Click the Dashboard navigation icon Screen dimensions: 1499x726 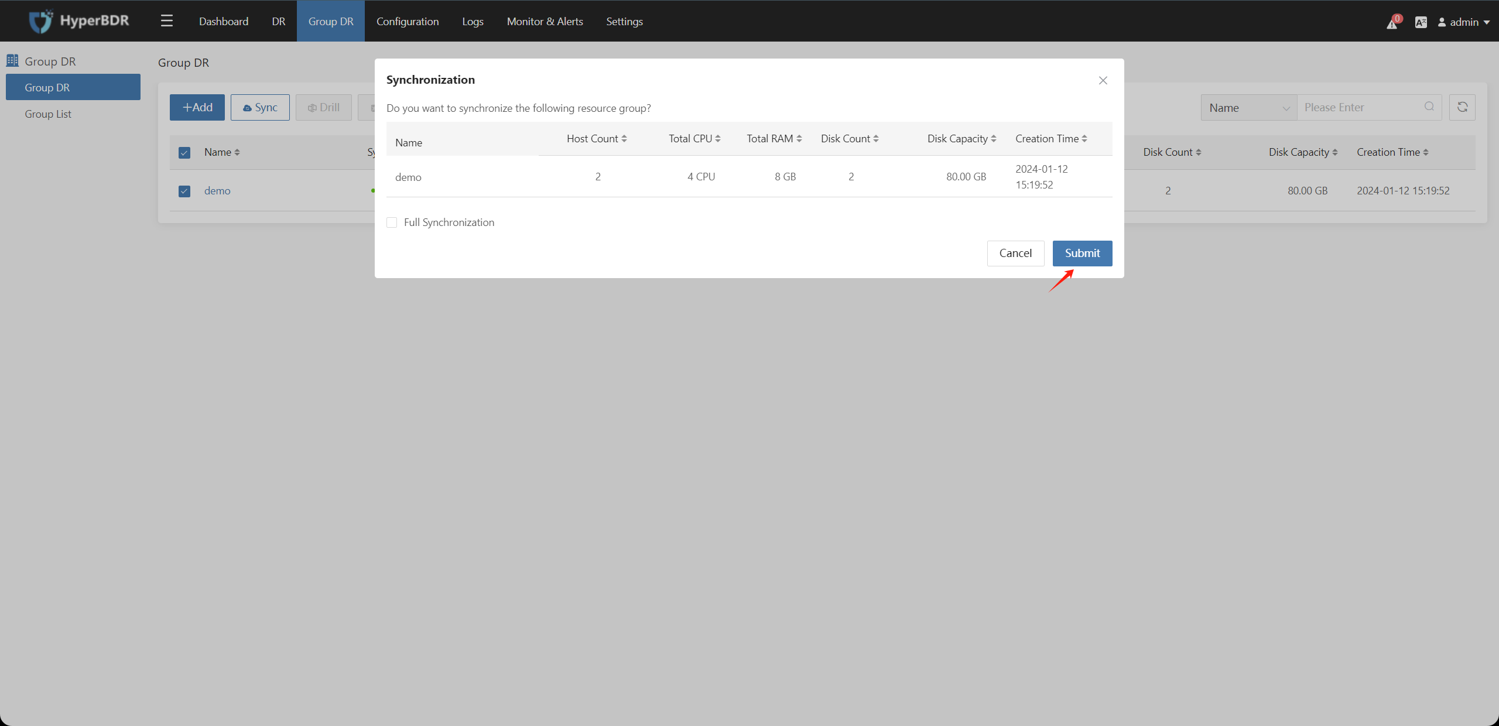223,21
